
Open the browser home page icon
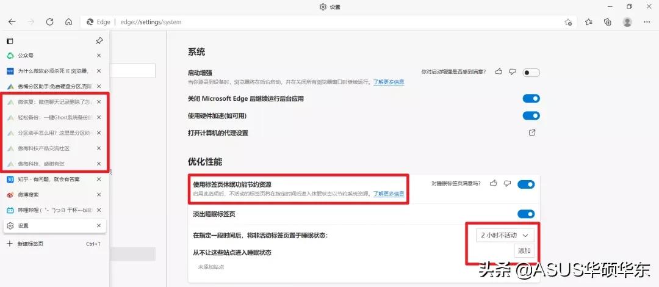(68, 22)
